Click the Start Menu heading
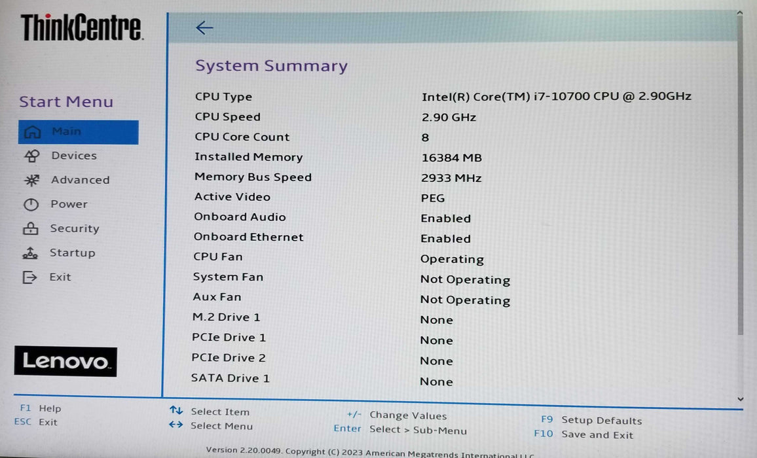The image size is (757, 458). point(66,102)
